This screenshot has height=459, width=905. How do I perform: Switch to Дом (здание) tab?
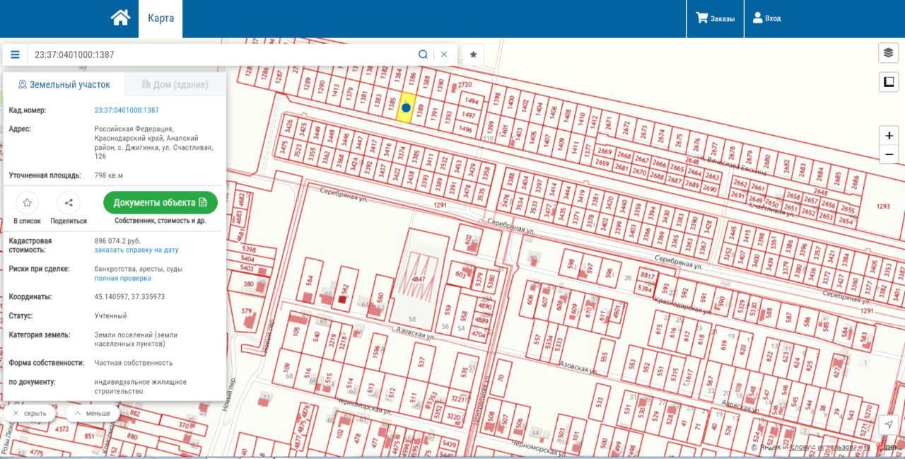tap(175, 84)
